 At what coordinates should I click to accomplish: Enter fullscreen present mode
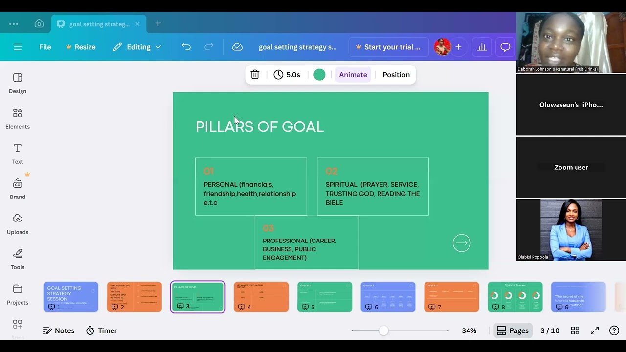[x=595, y=330]
